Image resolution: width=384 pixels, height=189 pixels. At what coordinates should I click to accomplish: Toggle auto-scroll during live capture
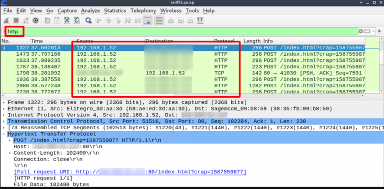[x=147, y=20]
